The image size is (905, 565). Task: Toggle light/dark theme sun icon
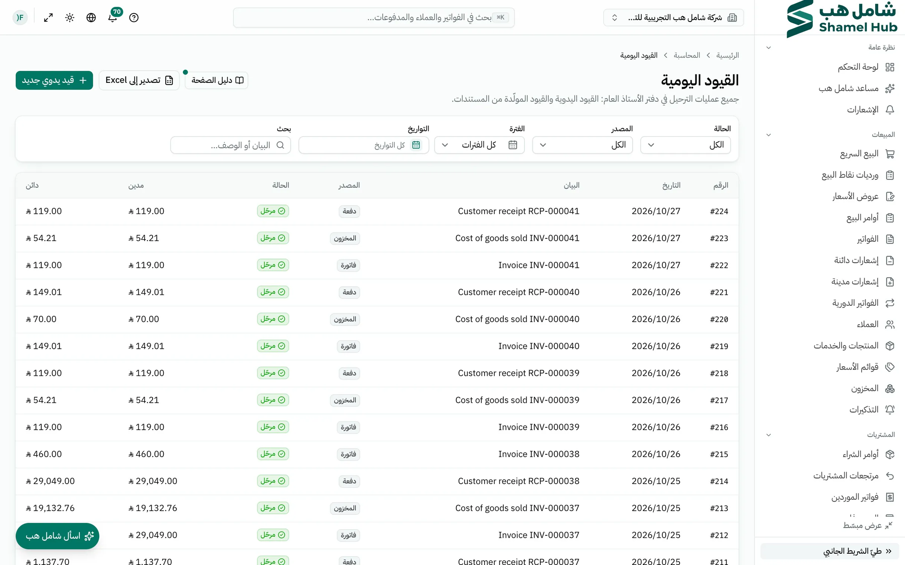(x=70, y=17)
